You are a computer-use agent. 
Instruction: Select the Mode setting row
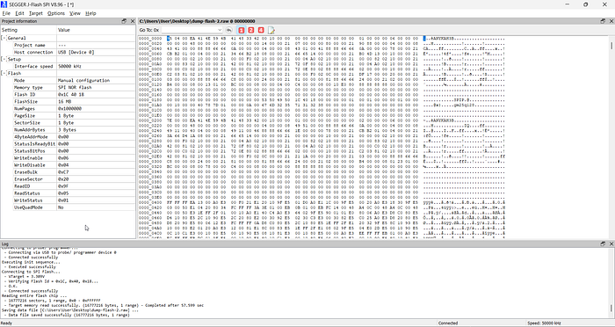68,81
